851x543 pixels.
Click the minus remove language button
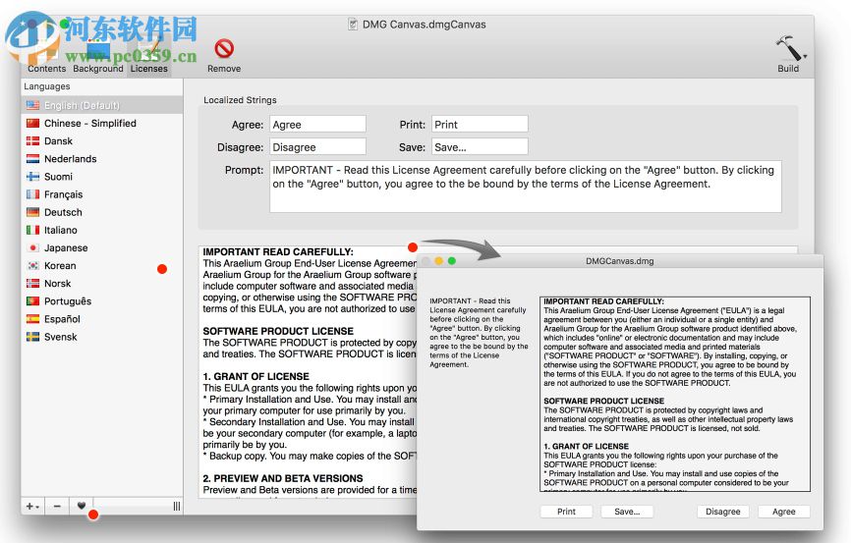57,506
